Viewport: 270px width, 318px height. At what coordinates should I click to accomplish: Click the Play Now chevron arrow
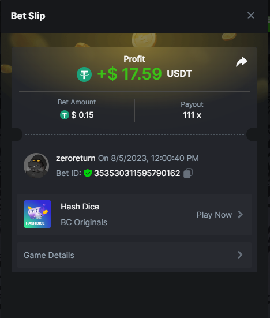coord(240,214)
